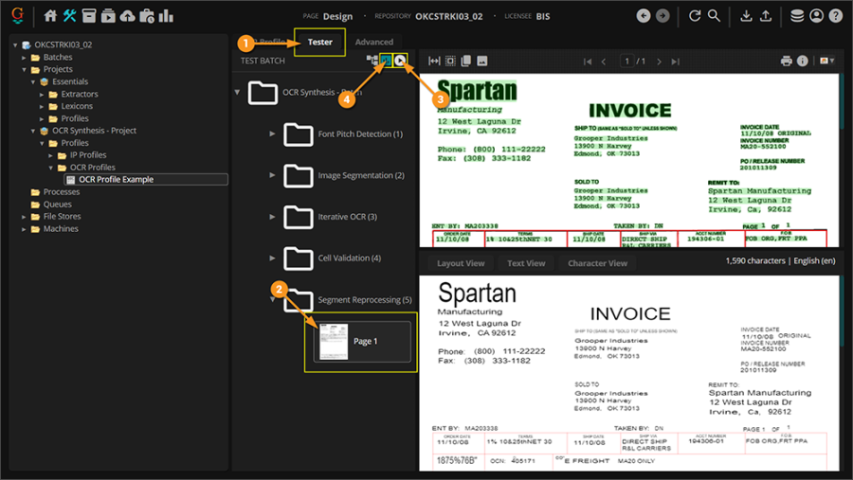Open the user account icon
The height and width of the screenshot is (480, 853).
click(x=817, y=16)
